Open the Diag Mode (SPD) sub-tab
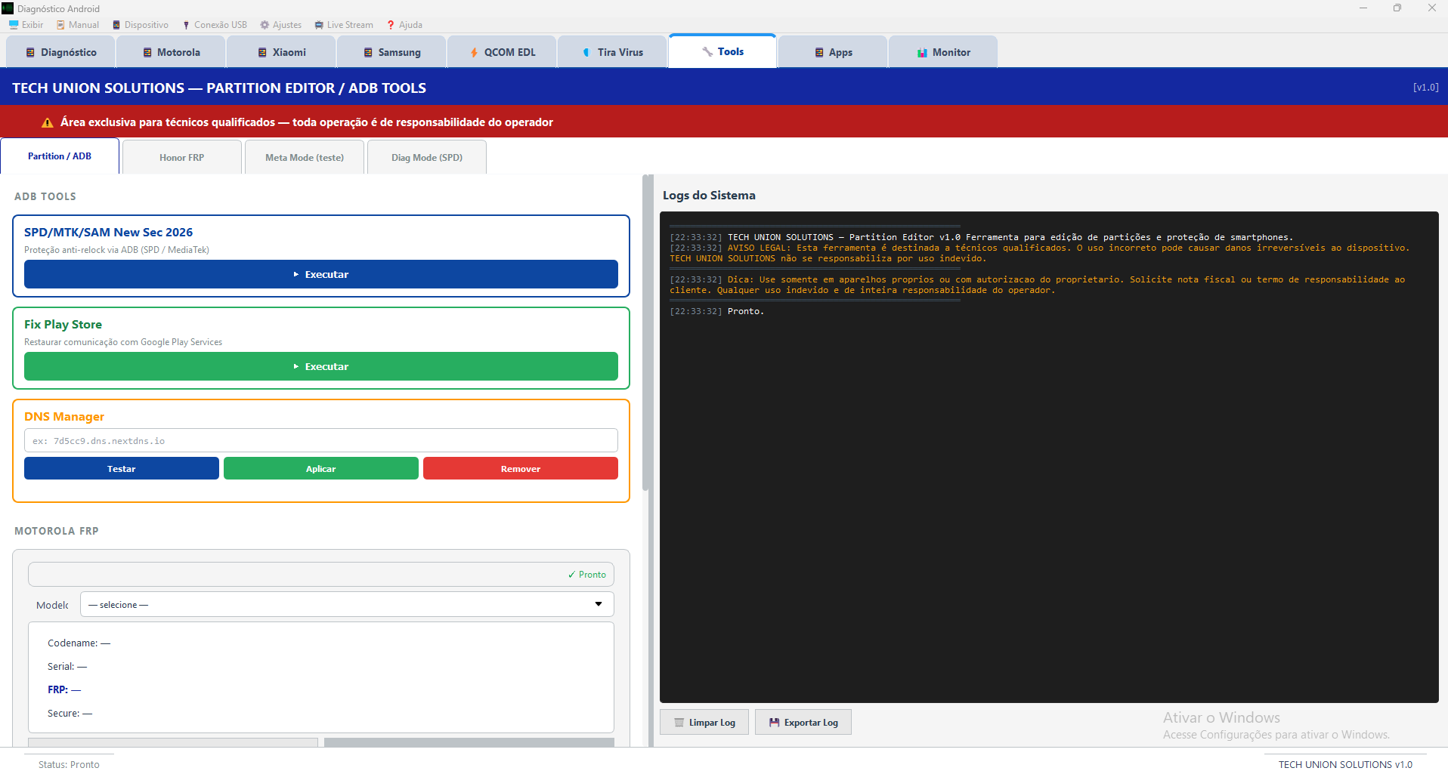1448x771 pixels. click(x=427, y=157)
